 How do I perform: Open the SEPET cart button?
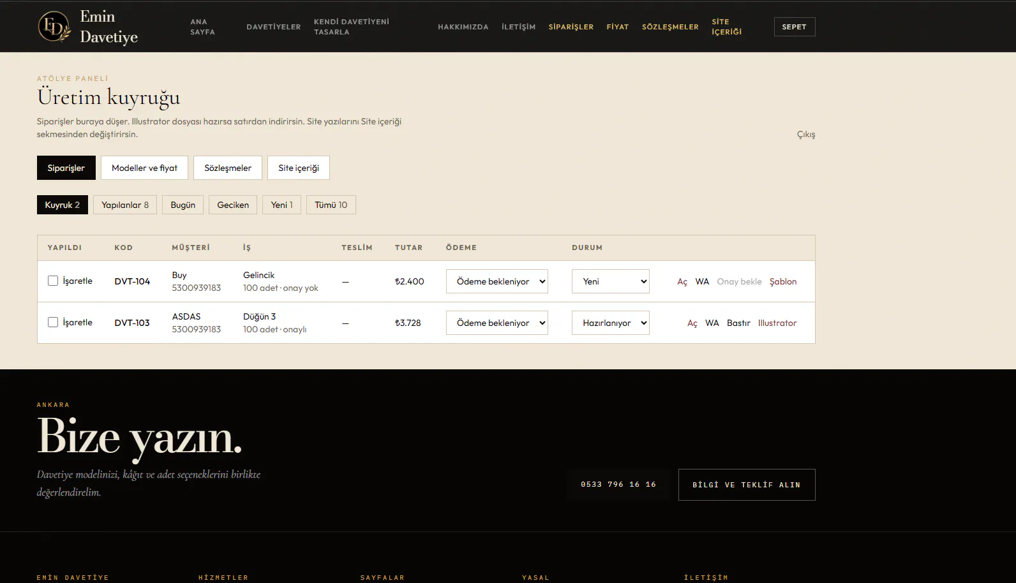[x=795, y=27]
